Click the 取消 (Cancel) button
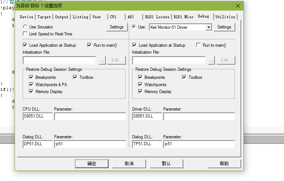Viewport: 284px width, 181px height. [x=129, y=163]
